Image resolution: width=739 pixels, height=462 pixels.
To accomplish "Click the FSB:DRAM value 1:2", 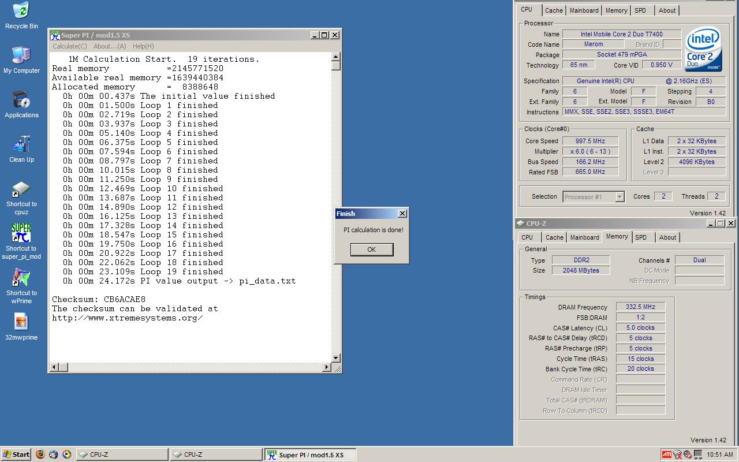I will [640, 317].
